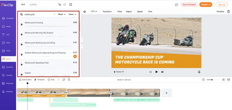
Task: Collapse the music side panel arrow
Action: pos(82,43)
